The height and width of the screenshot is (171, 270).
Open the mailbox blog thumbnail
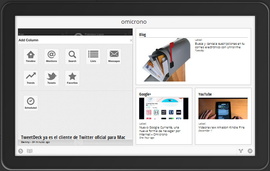(166, 60)
